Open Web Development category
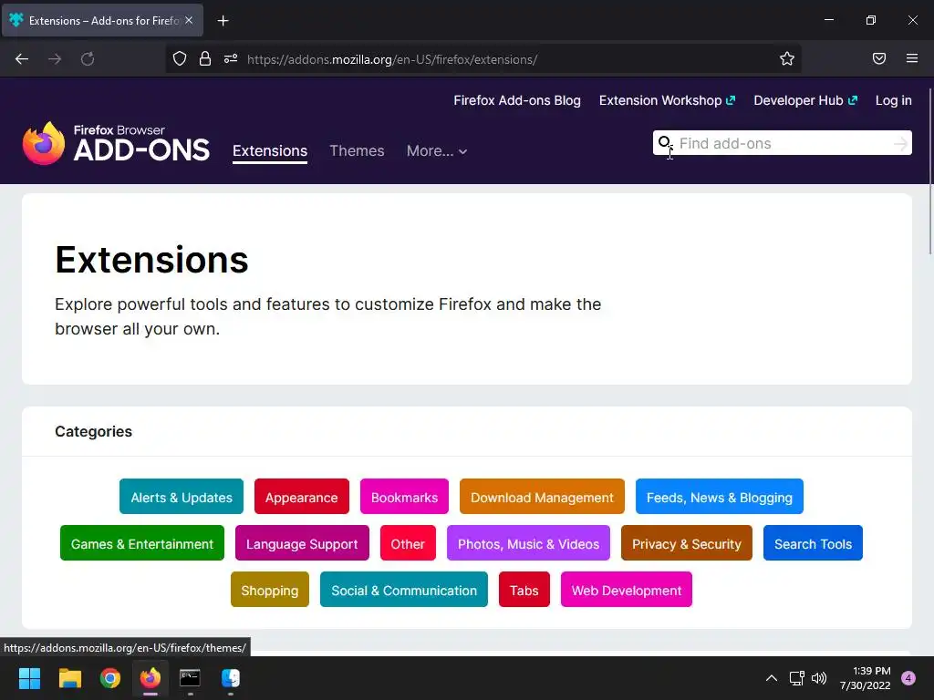934x700 pixels. (x=627, y=590)
